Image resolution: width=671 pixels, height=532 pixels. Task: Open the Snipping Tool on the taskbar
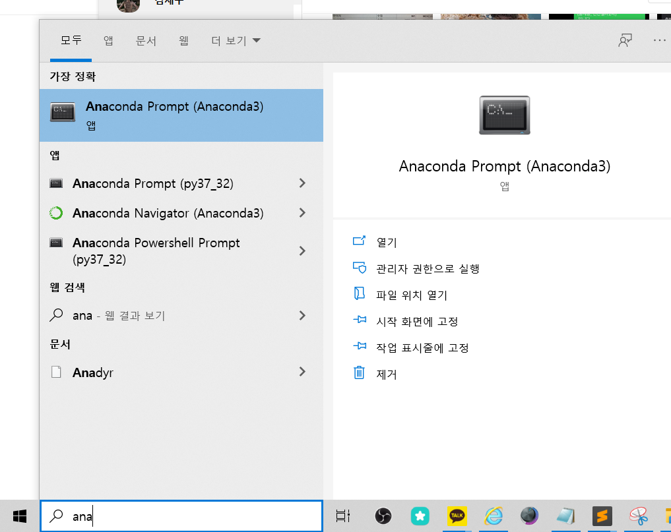click(x=639, y=516)
